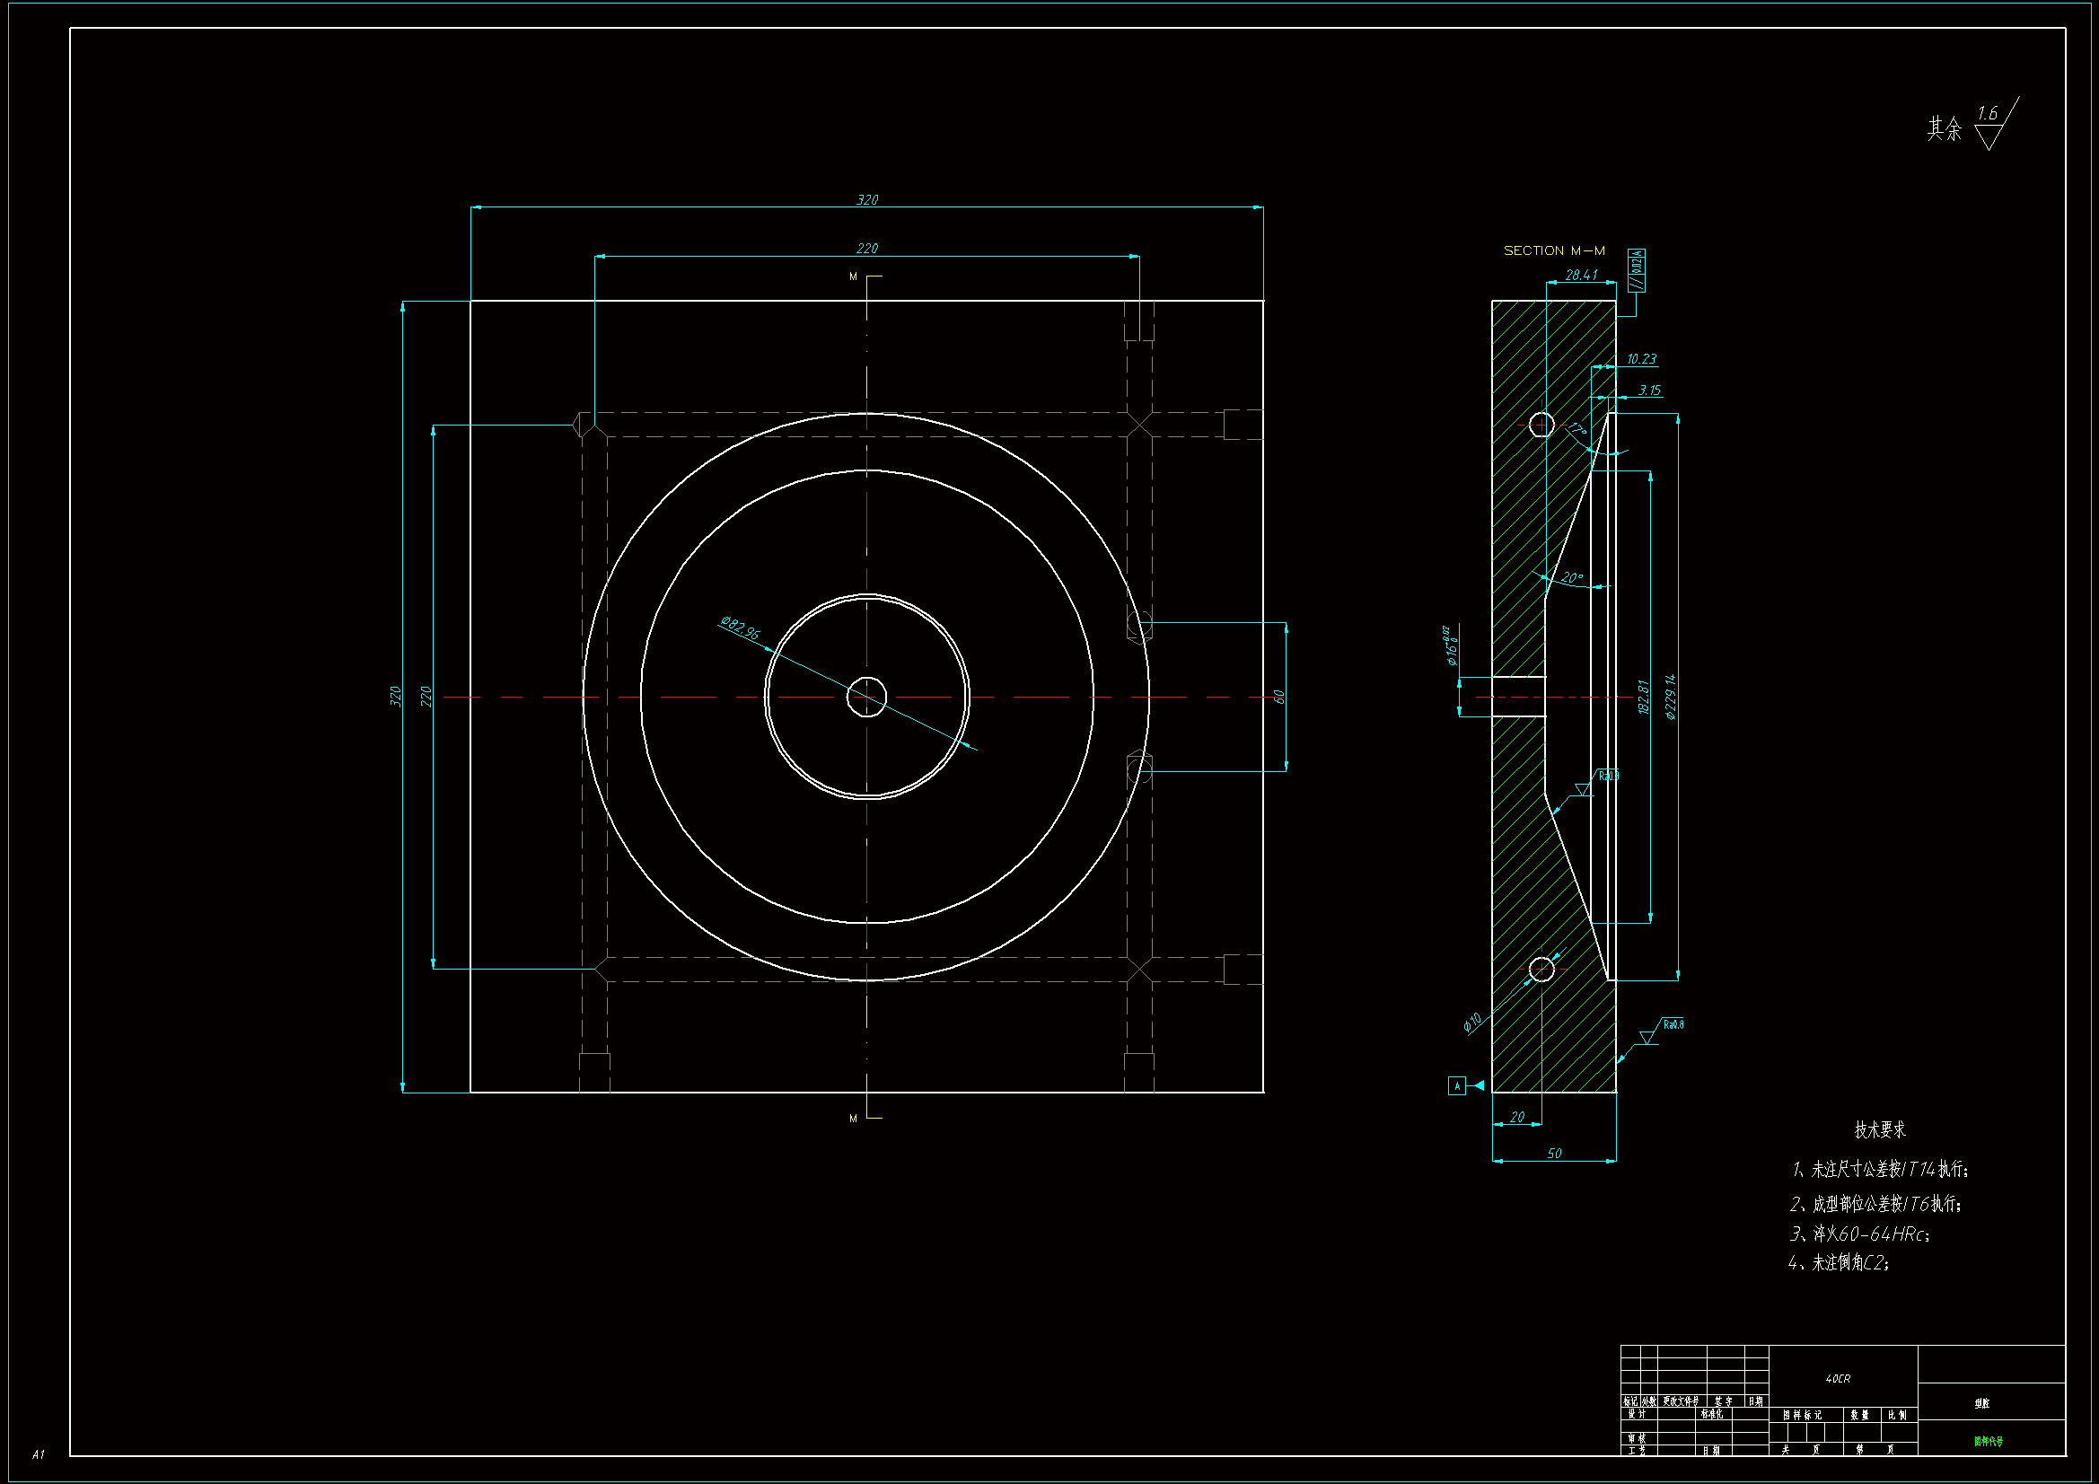Image resolution: width=2099 pixels, height=1484 pixels.
Task: Select the top 320 width dimension
Action: point(866,199)
